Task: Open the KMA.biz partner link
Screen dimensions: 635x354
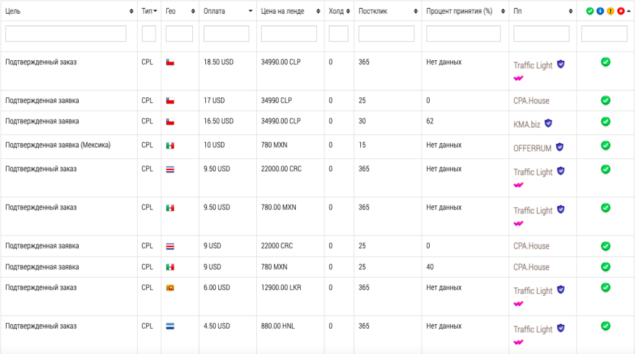Action: tap(526, 124)
